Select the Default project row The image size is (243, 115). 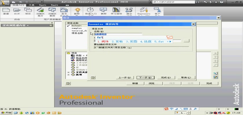click(76, 26)
